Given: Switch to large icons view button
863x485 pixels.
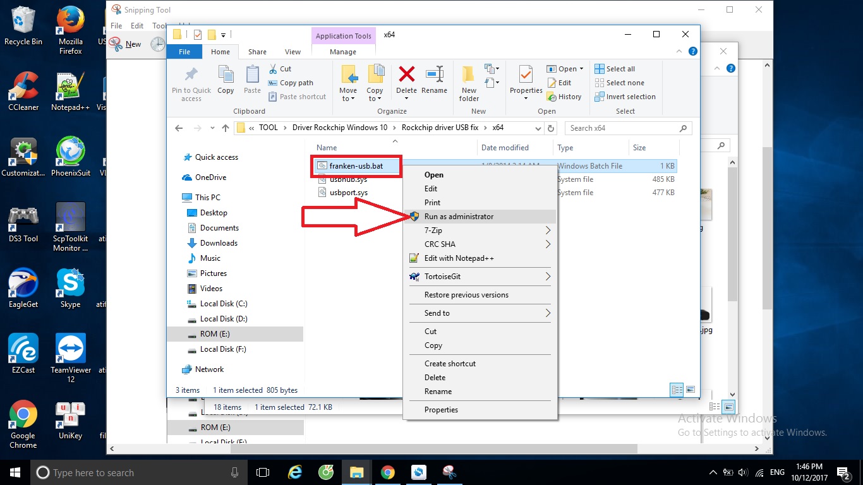Looking at the screenshot, I should click(x=691, y=390).
